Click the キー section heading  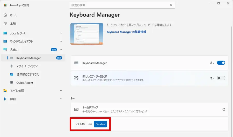pos(72,99)
